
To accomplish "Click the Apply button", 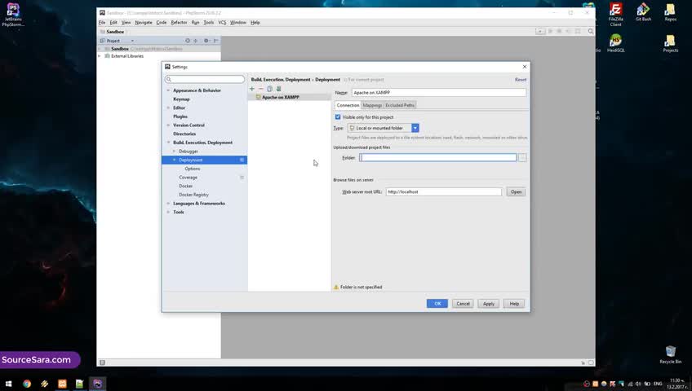I will 489,304.
